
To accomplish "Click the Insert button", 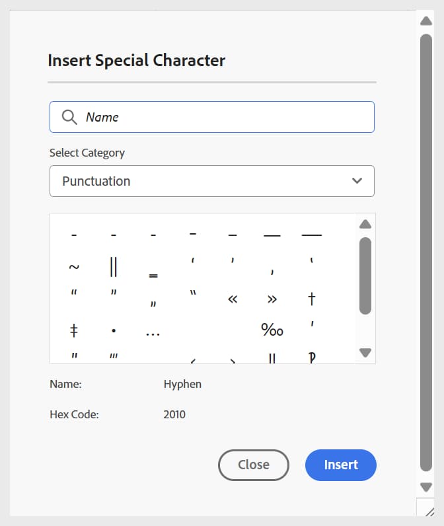I will tap(341, 465).
